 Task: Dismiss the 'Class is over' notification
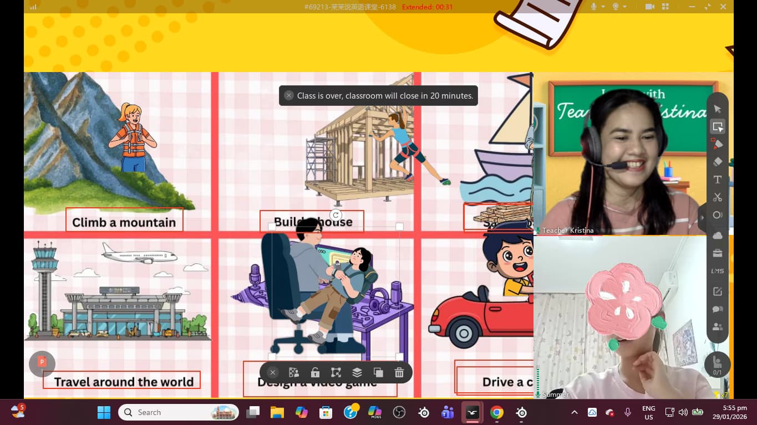[288, 95]
